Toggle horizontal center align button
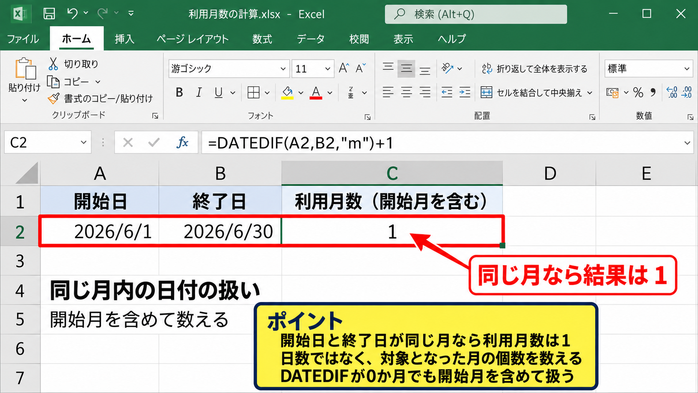The image size is (698, 393). point(406,92)
